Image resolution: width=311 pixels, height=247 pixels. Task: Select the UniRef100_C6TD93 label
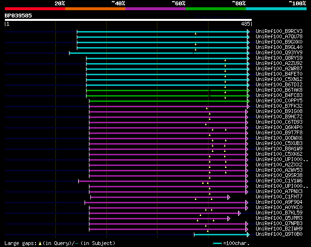279,122
